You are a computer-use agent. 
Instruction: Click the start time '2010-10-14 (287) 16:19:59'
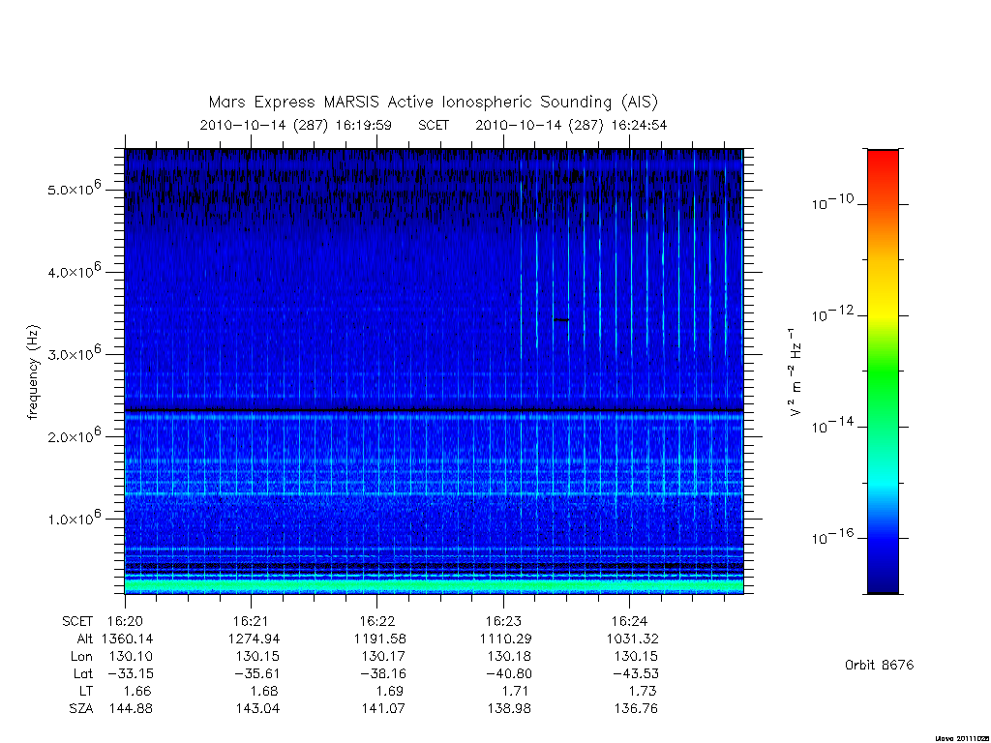coord(296,125)
